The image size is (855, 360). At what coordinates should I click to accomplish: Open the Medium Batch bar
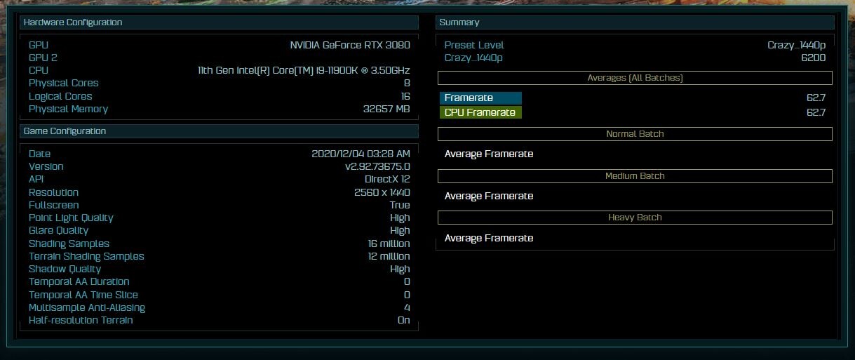click(x=635, y=176)
